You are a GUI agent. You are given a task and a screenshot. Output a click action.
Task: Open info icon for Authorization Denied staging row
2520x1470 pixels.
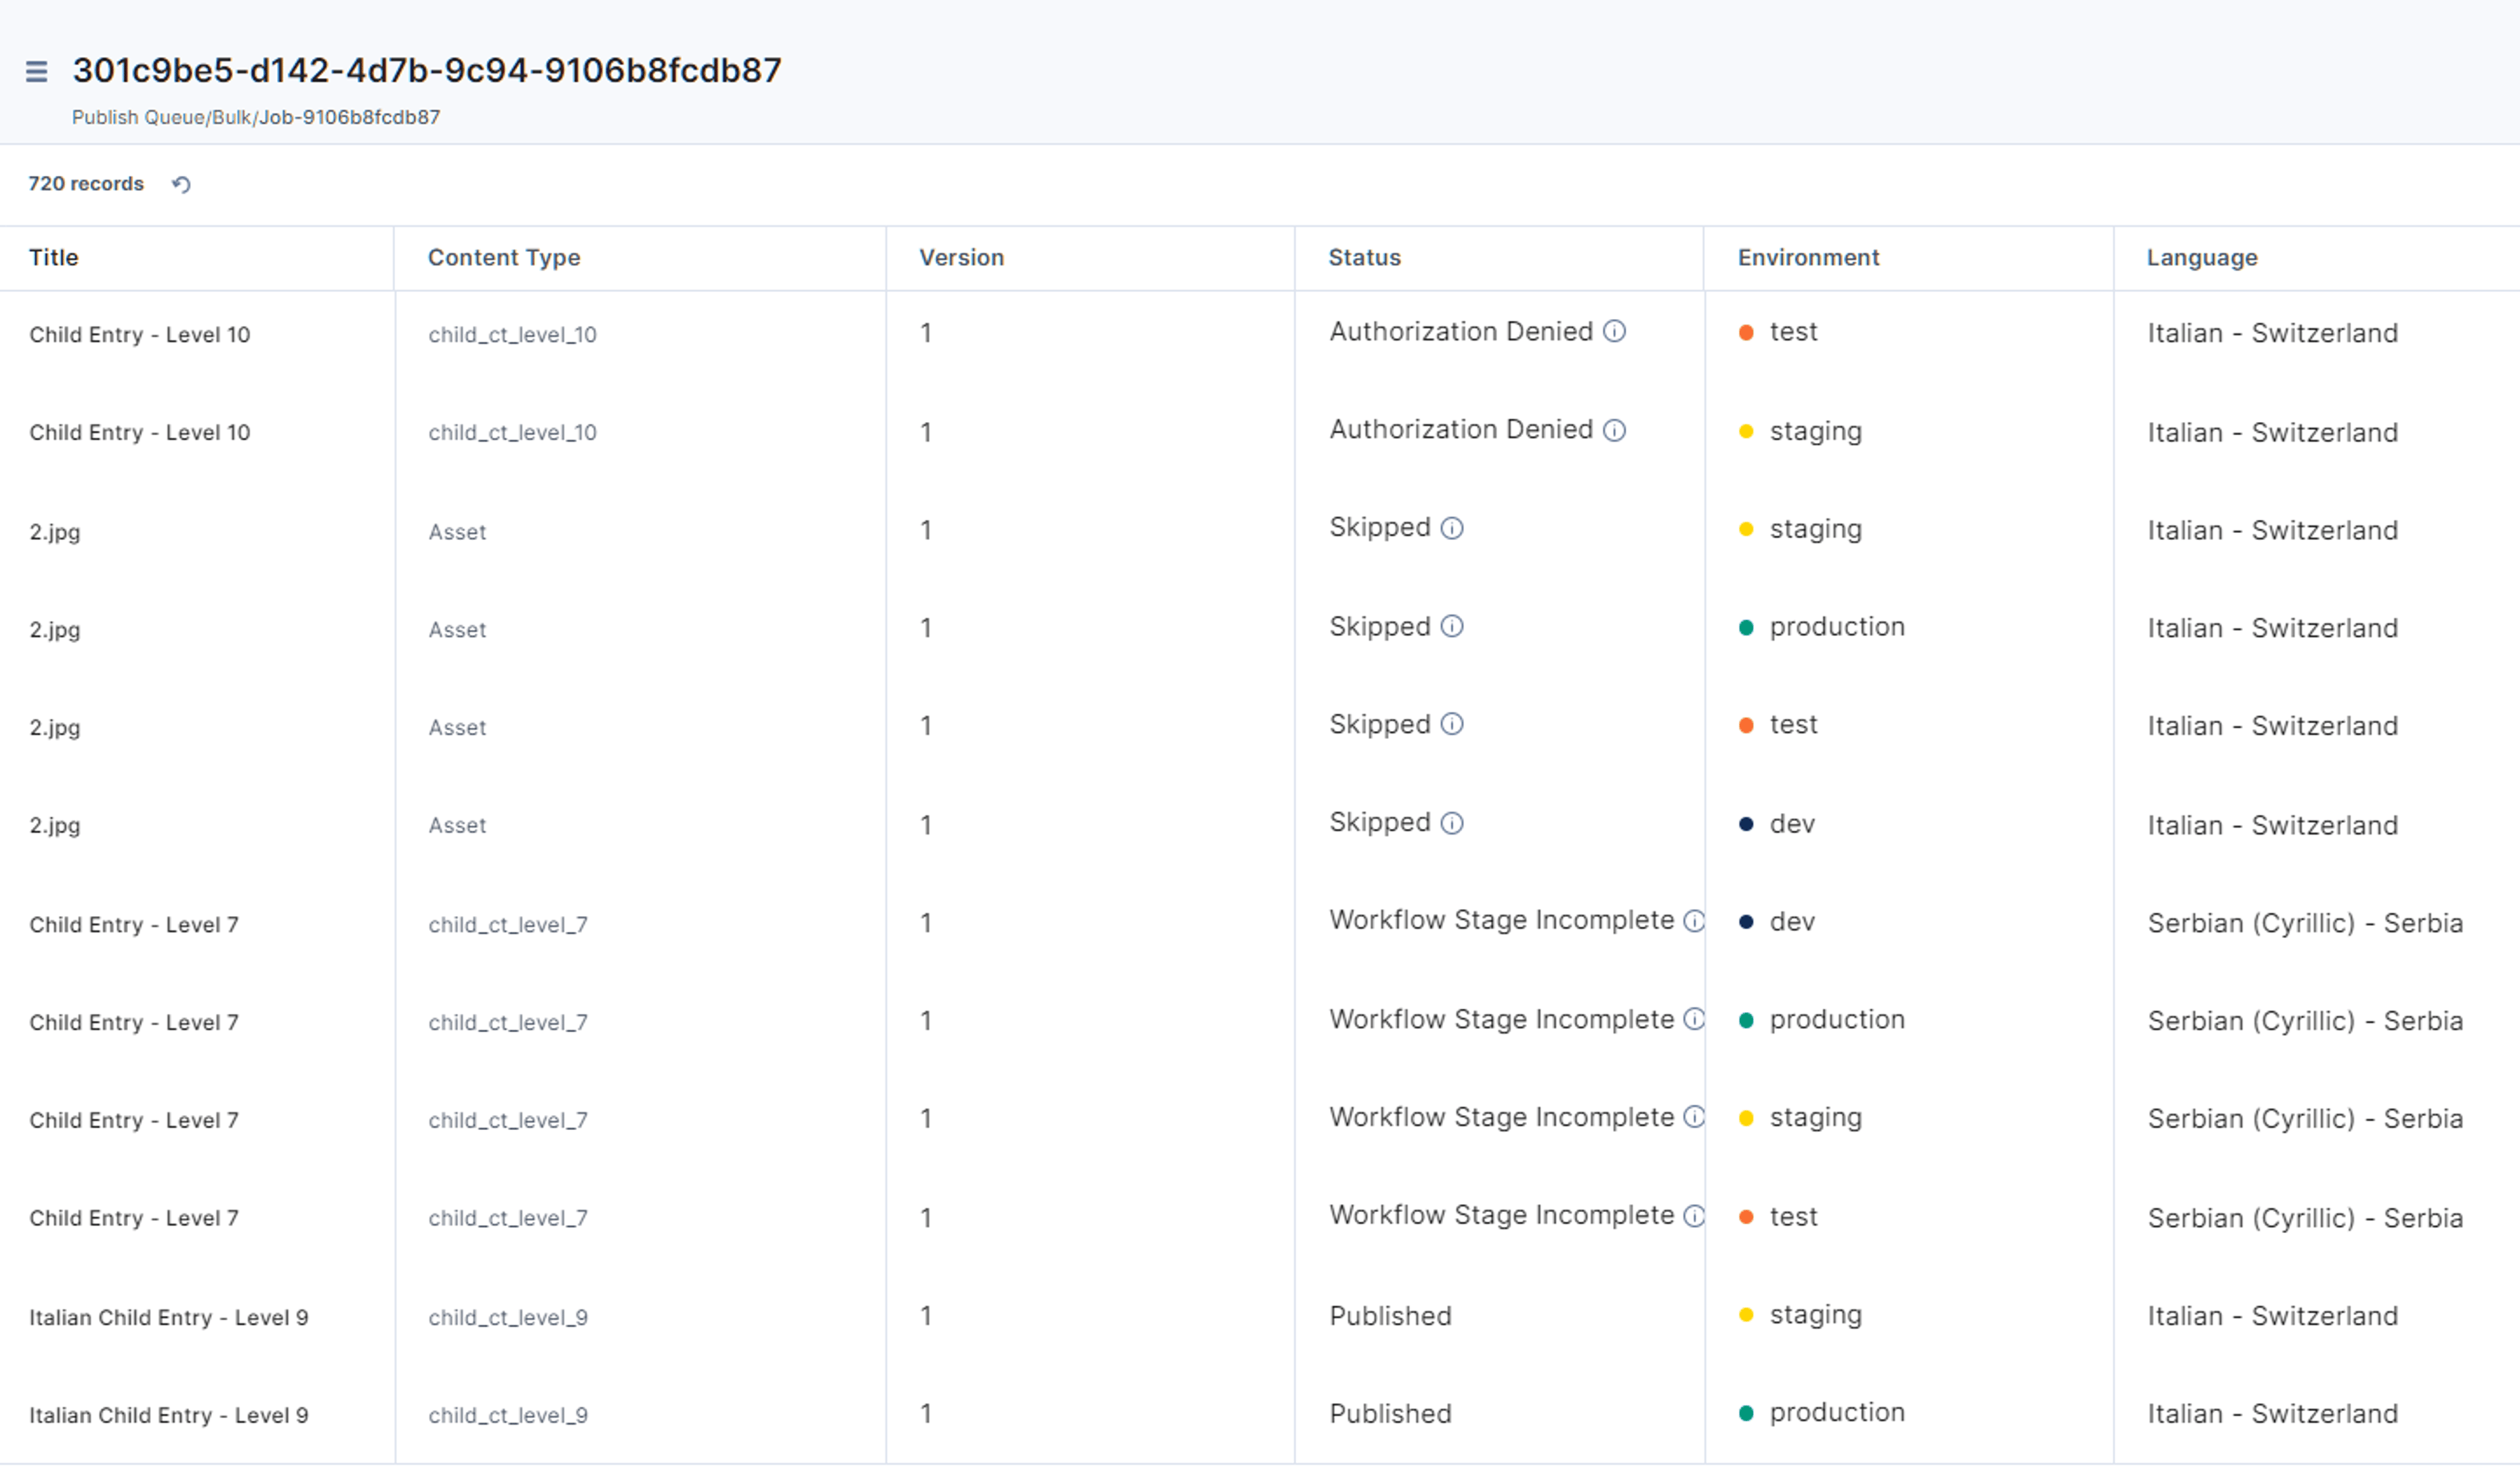tap(1614, 430)
